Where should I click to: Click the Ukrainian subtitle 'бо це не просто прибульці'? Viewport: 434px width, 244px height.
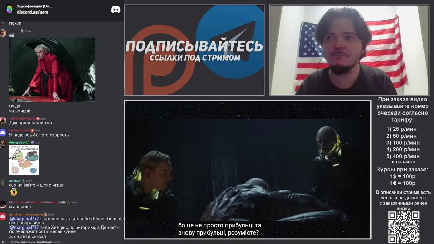pos(220,225)
